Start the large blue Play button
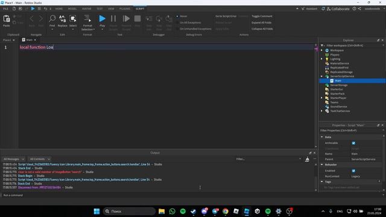 (x=102, y=19)
